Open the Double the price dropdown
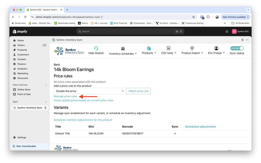 tap(89, 91)
